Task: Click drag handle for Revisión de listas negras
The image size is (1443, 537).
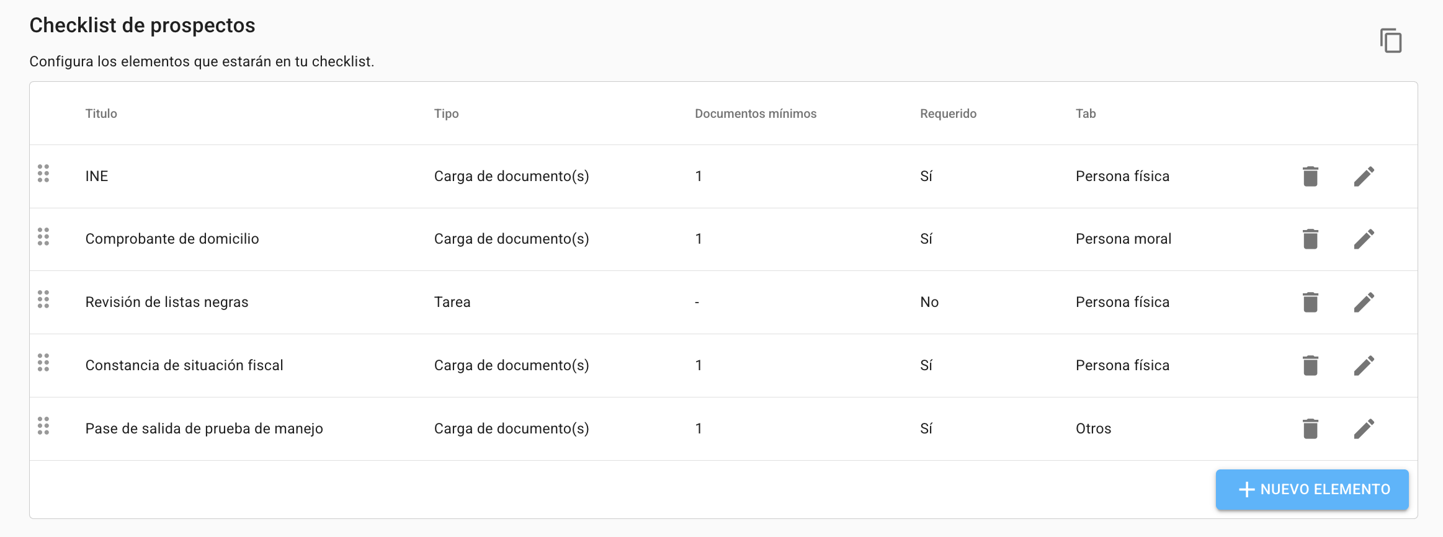Action: coord(43,300)
